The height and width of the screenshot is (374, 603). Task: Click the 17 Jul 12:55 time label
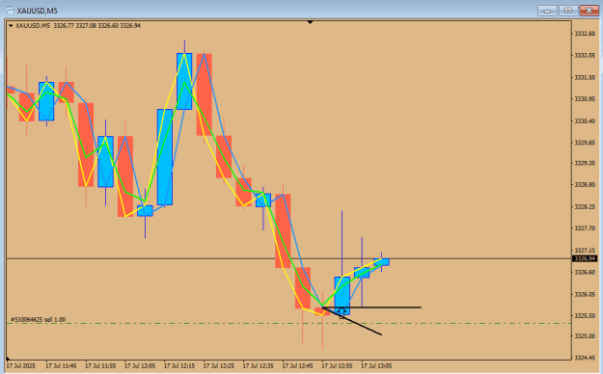click(337, 366)
